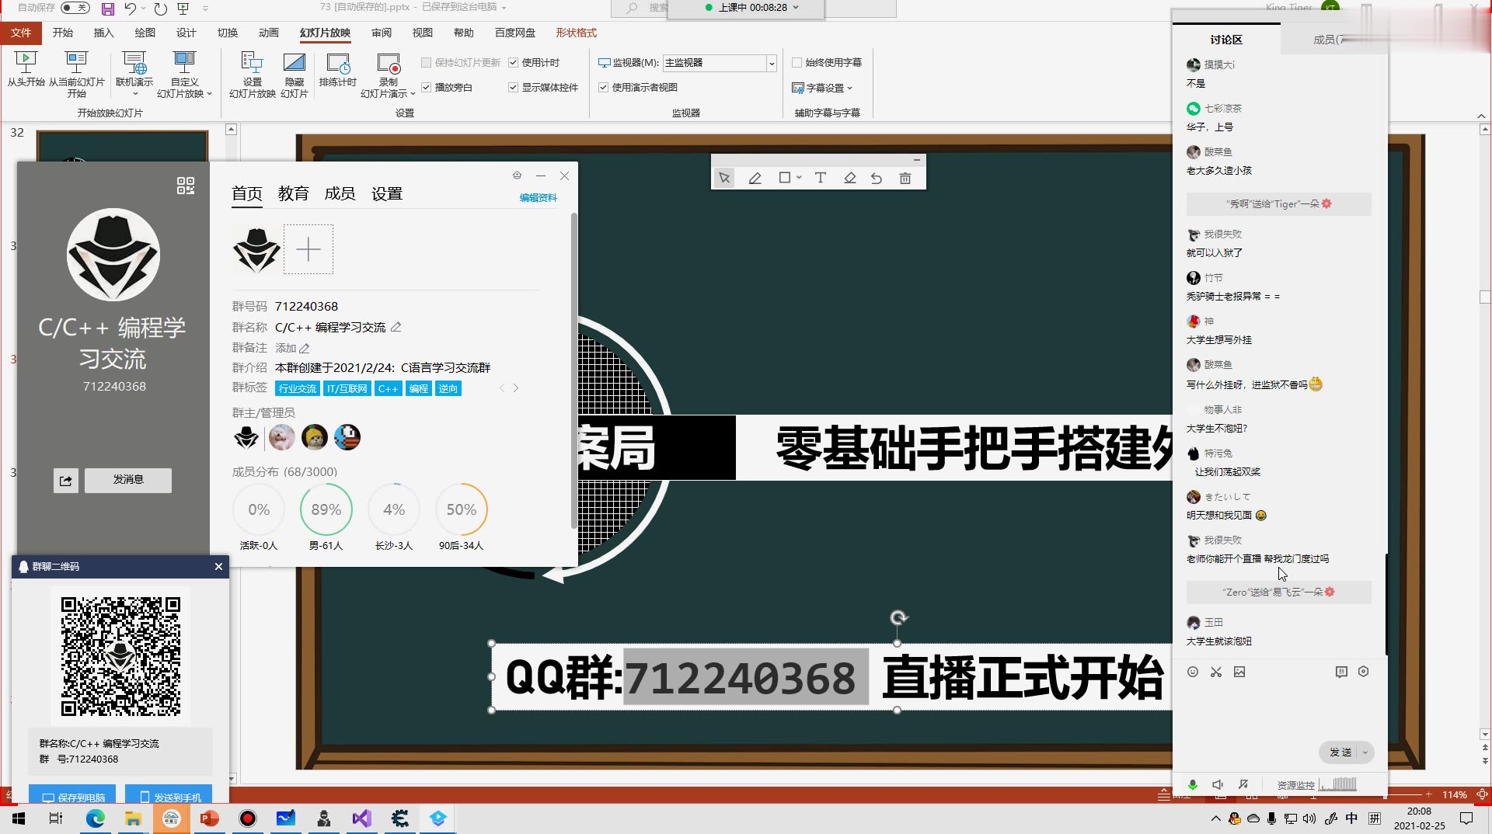Click trash icon in annotation toolbar
The width and height of the screenshot is (1492, 834).
point(905,178)
